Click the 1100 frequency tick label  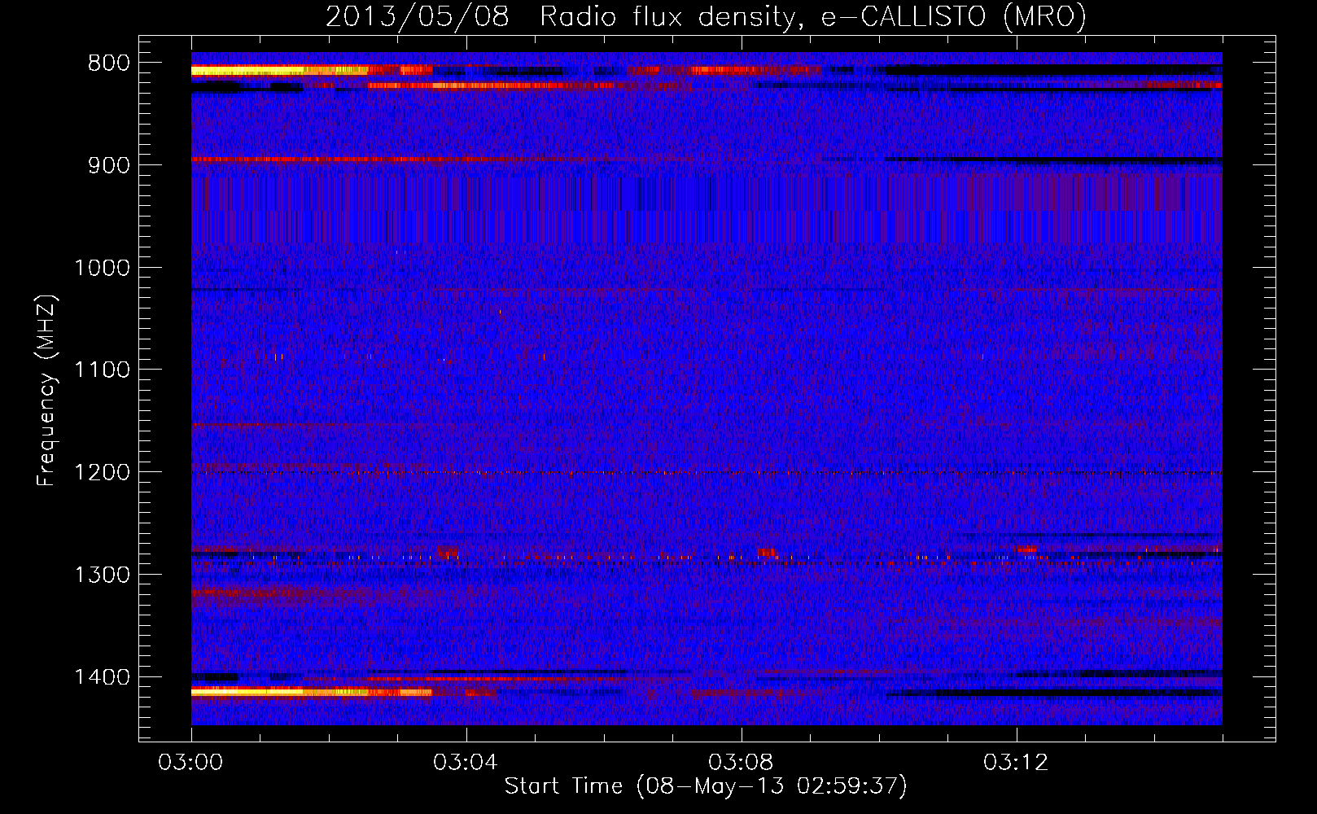(x=103, y=370)
